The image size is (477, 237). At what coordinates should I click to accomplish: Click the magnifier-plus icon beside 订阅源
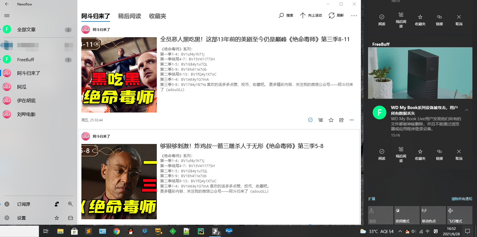[70, 204]
